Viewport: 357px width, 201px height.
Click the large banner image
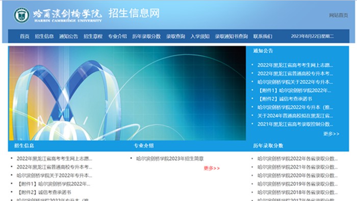point(127,93)
